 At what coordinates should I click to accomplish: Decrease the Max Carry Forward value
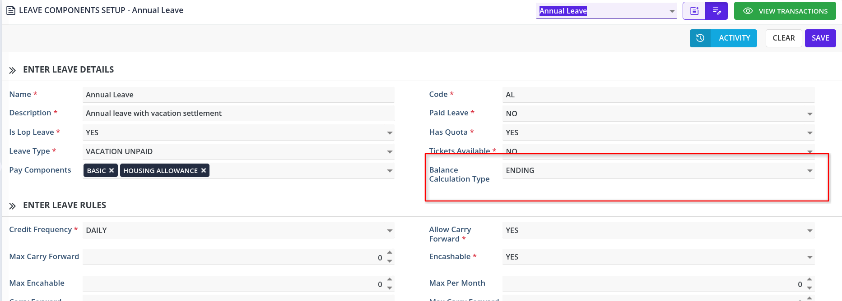coord(390,261)
